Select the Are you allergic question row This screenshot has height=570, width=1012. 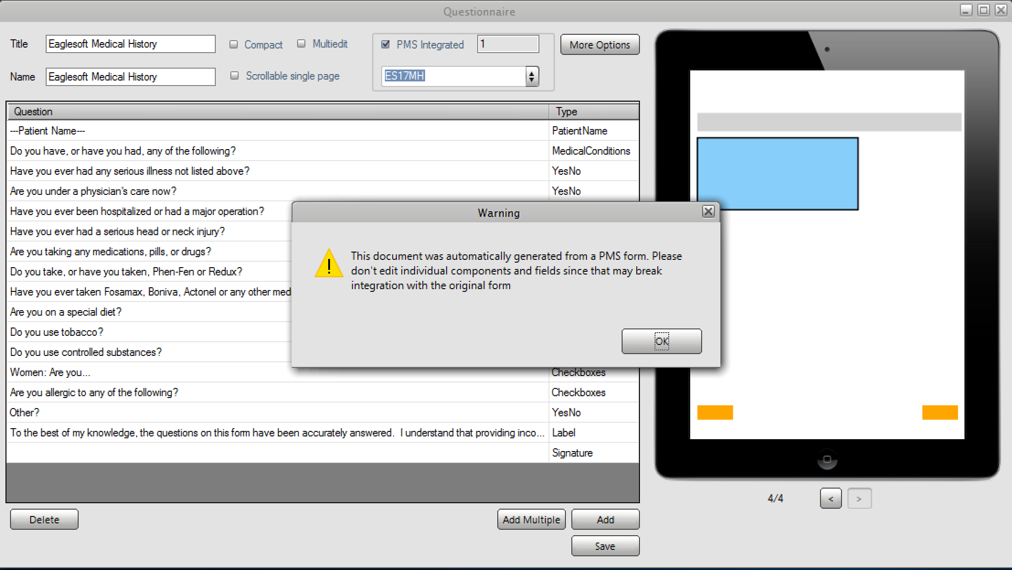323,393
